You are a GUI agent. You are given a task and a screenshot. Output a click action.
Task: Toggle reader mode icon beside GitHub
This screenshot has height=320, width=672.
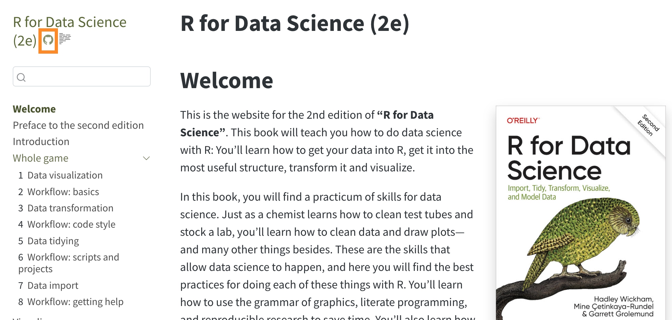point(65,39)
